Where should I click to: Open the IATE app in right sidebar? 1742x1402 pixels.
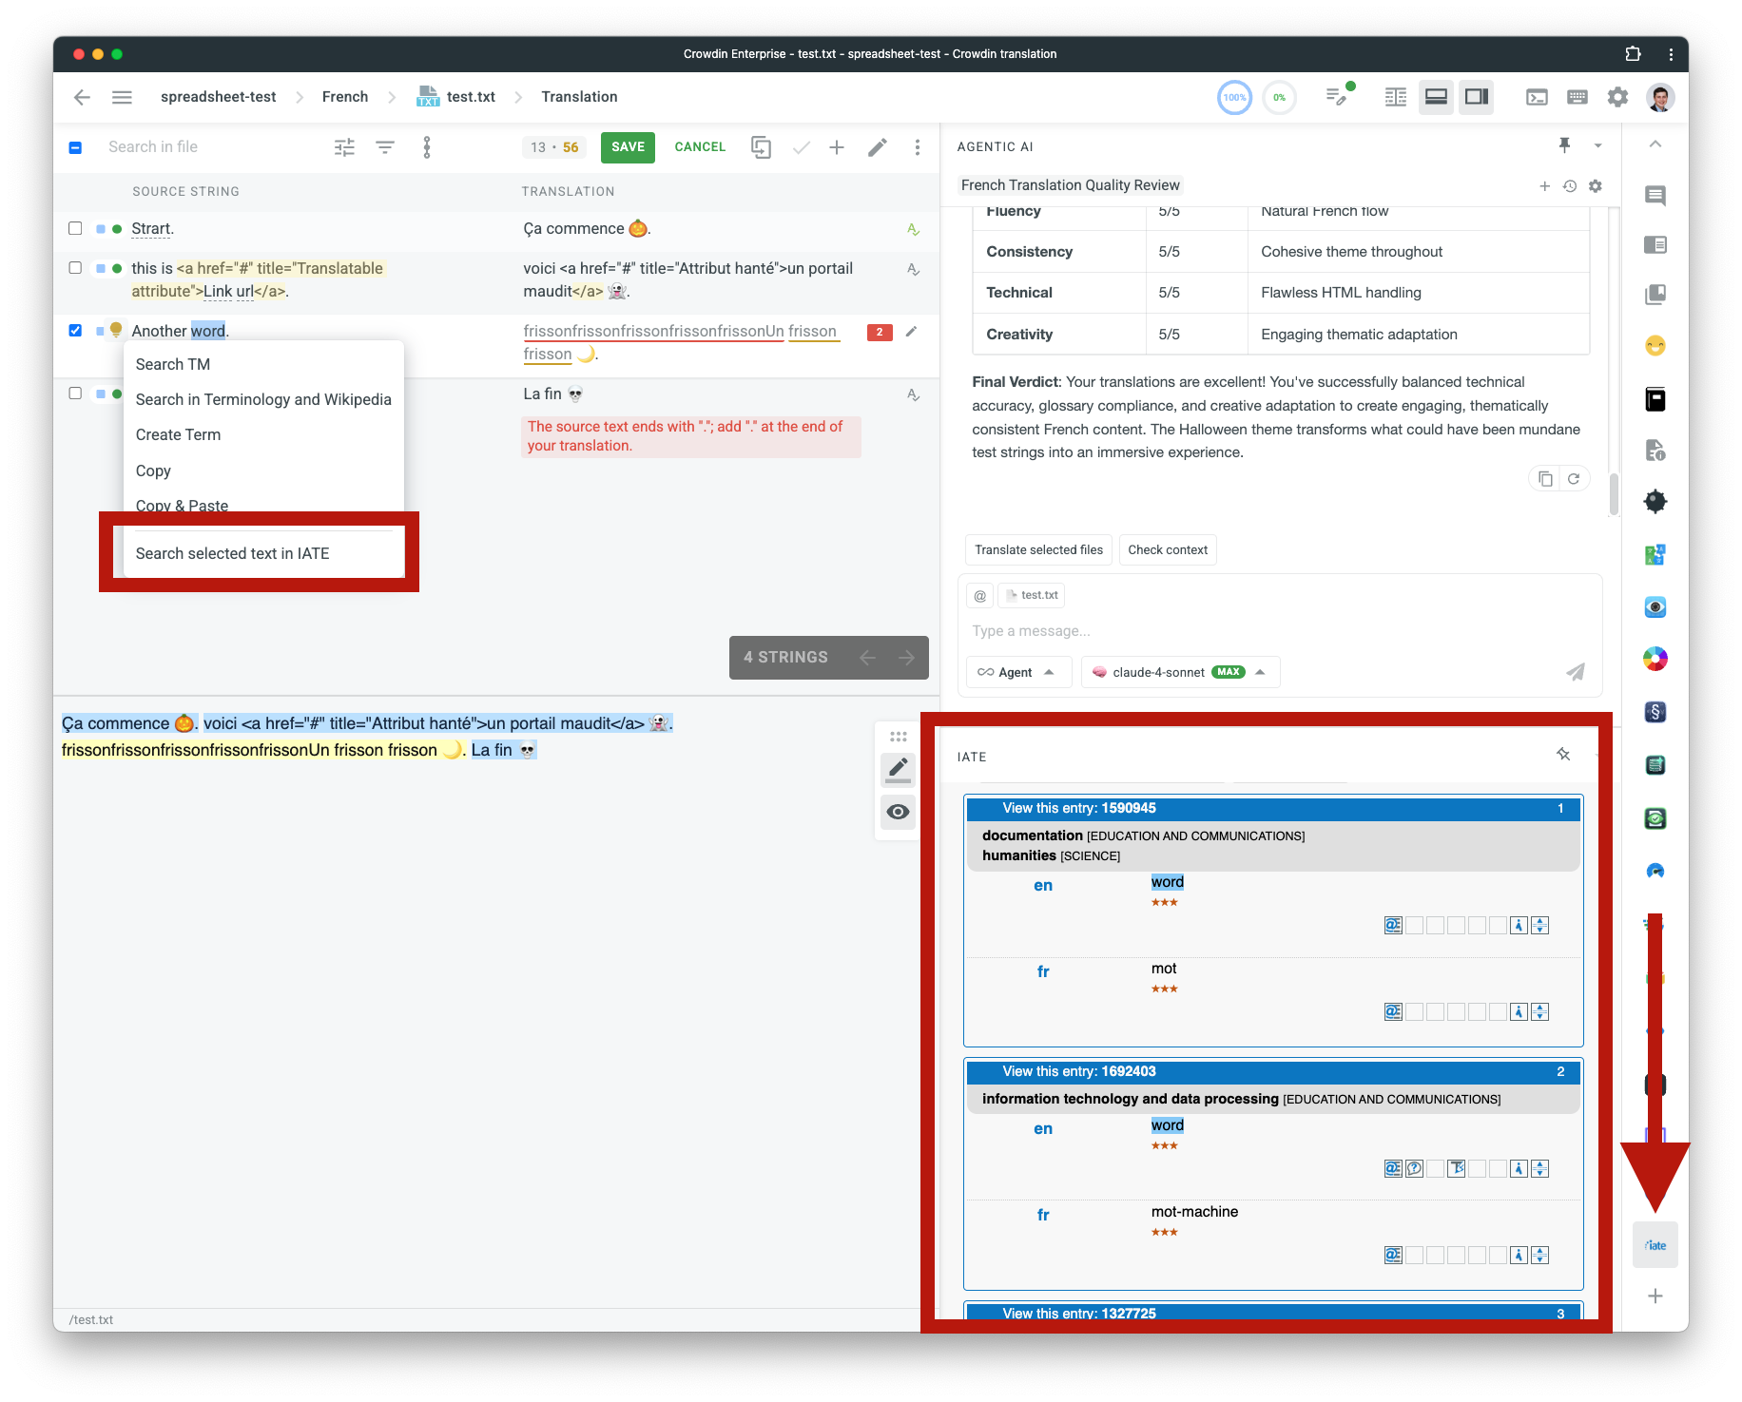pos(1655,1245)
